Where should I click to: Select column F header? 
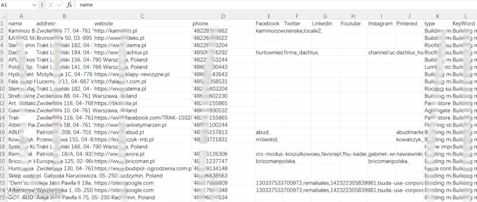[297, 16]
